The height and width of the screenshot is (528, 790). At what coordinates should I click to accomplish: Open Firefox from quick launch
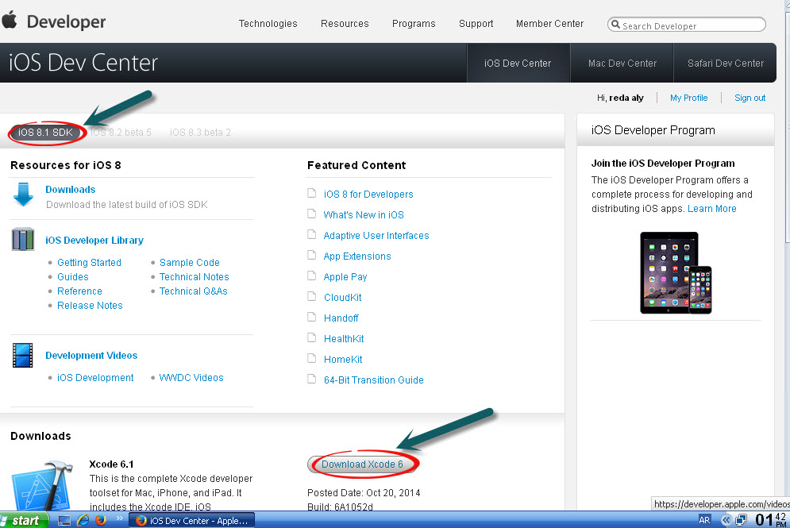(x=102, y=520)
